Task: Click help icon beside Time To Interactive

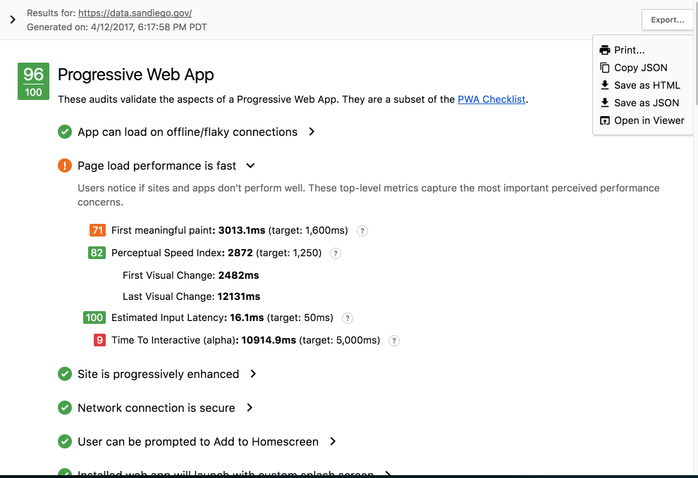Action: point(394,341)
